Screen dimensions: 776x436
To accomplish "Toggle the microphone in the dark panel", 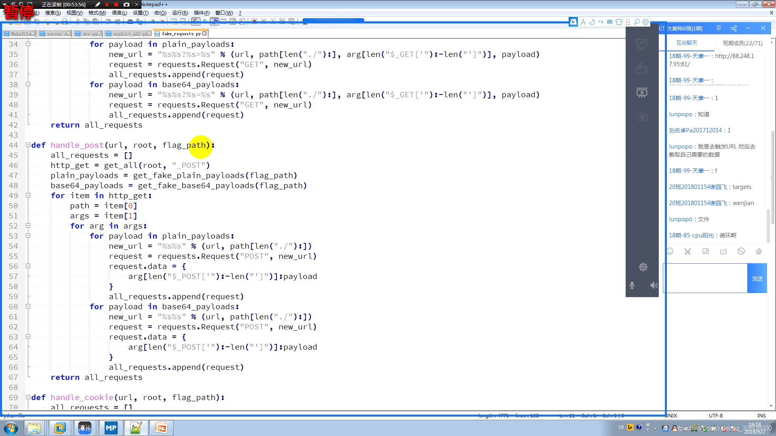I will [x=632, y=285].
